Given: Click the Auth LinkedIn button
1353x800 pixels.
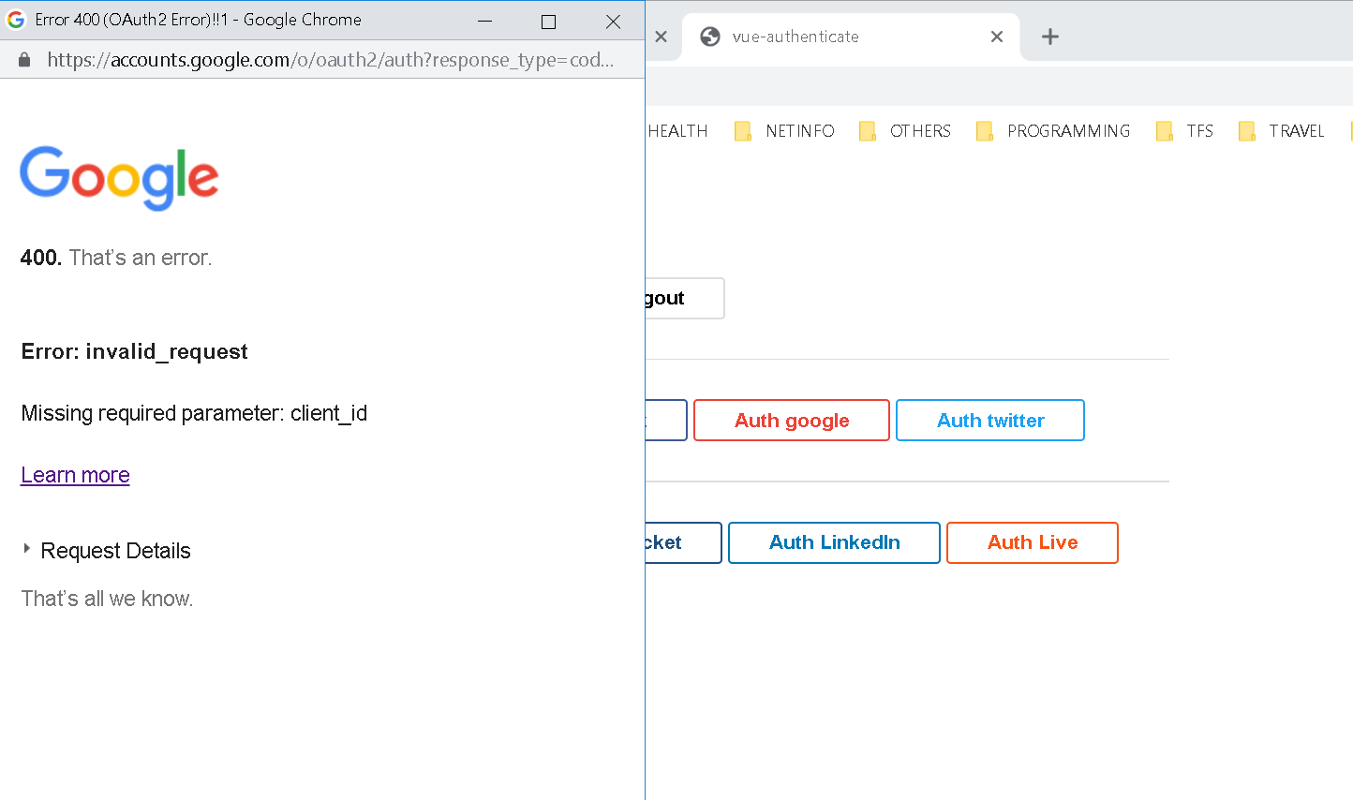Looking at the screenshot, I should (x=833, y=542).
